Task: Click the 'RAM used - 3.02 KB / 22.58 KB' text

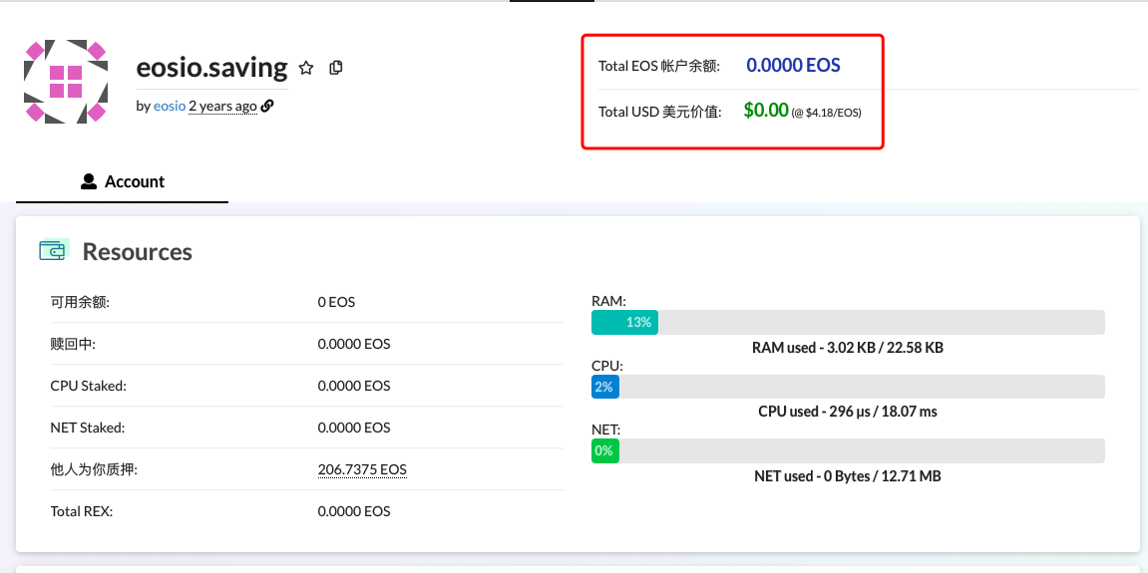Action: tap(848, 348)
